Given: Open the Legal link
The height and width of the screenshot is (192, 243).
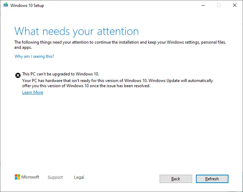Looking at the screenshot, I should (79, 177).
